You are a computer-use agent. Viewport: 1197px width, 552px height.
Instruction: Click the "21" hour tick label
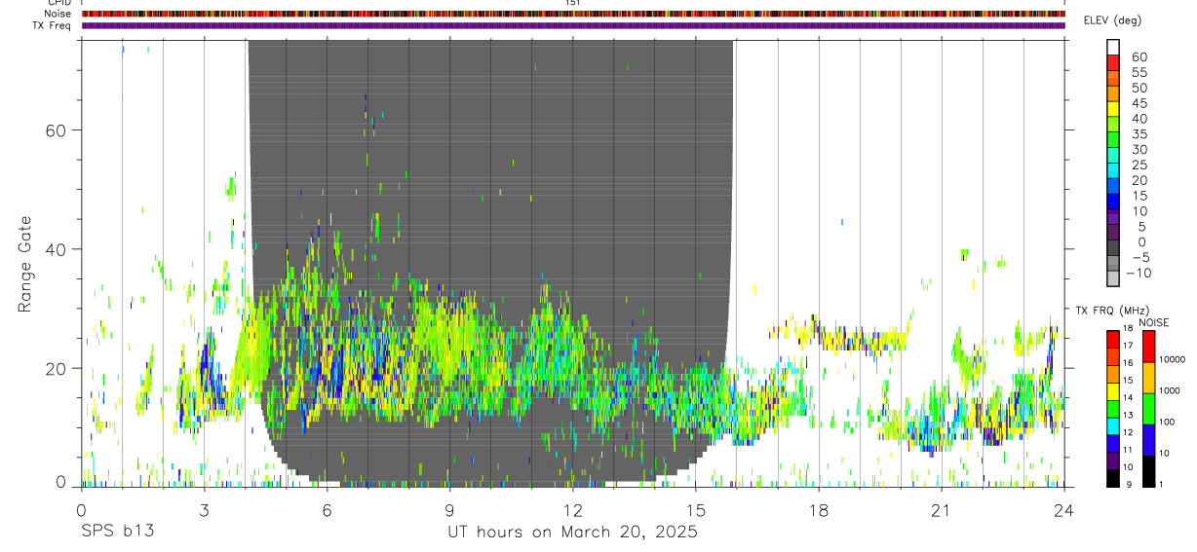point(941,509)
